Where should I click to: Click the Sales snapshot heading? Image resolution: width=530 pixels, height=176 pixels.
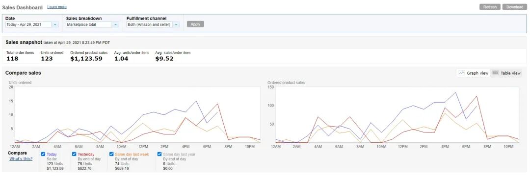(24, 43)
